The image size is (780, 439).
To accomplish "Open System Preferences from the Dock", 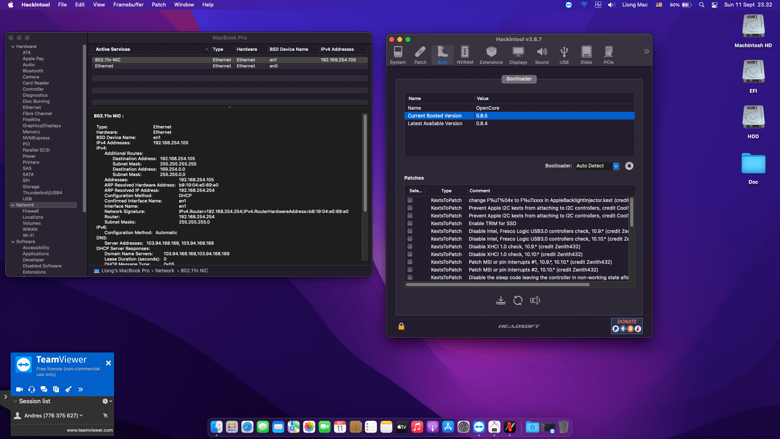I will click(x=464, y=427).
